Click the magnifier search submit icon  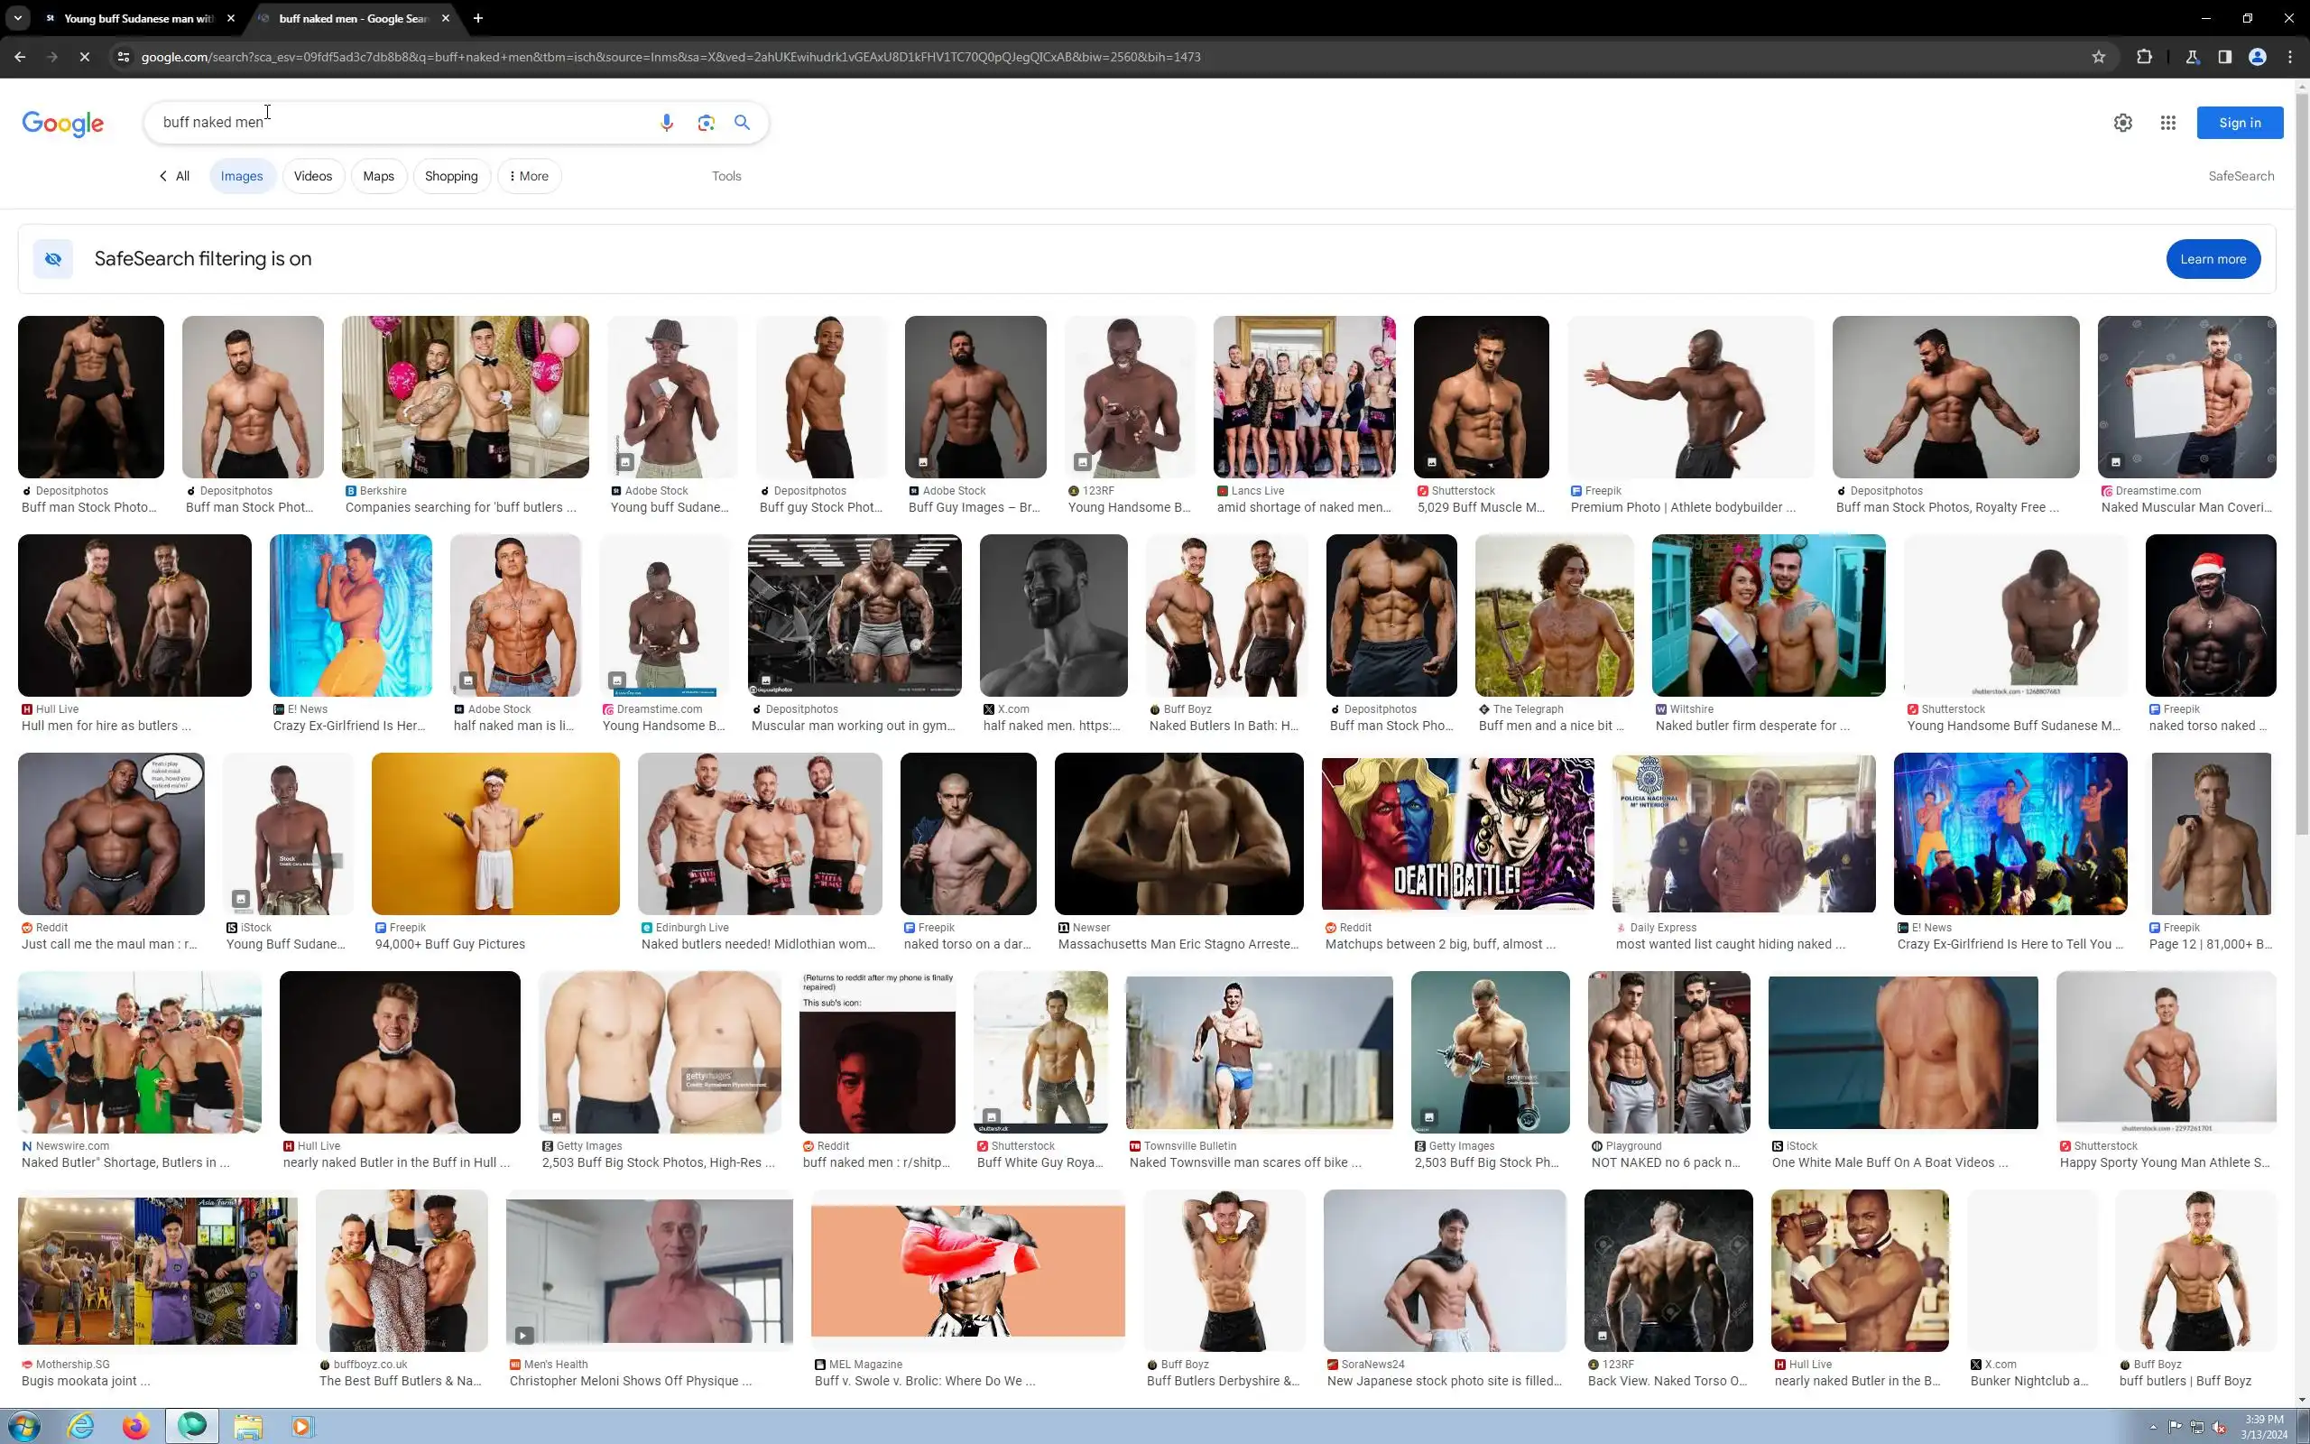click(742, 122)
